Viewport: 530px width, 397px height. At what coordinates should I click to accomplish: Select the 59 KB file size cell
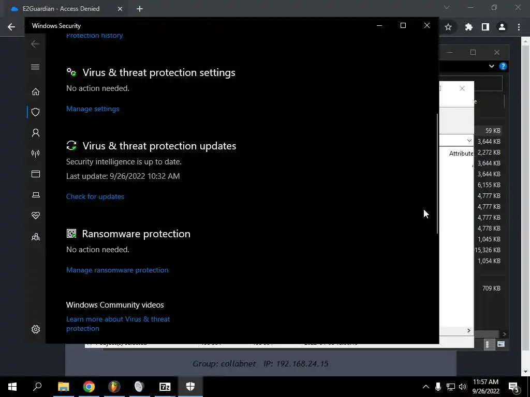pos(493,131)
